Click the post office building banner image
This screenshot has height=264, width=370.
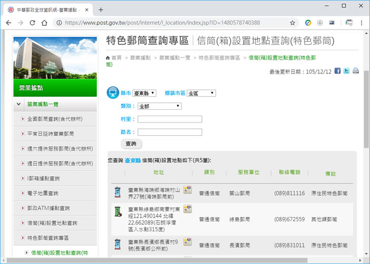[55, 58]
